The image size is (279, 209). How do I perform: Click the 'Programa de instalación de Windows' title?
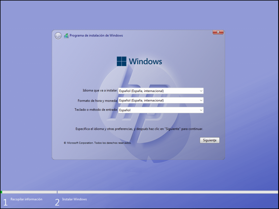(x=96, y=36)
